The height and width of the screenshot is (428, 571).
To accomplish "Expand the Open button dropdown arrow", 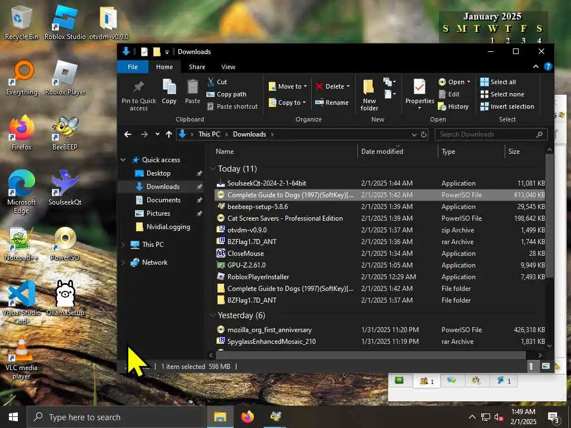I will [x=468, y=82].
